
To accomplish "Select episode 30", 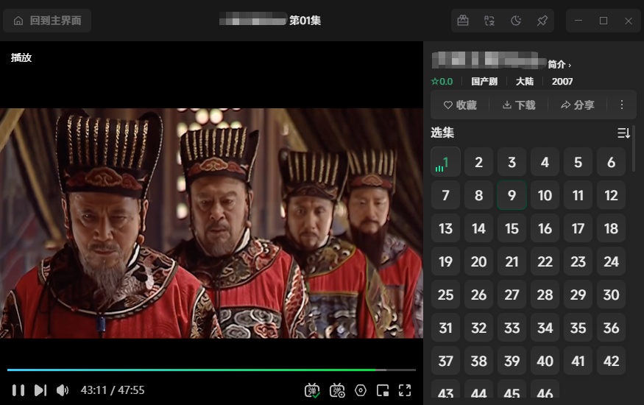I will tap(611, 295).
